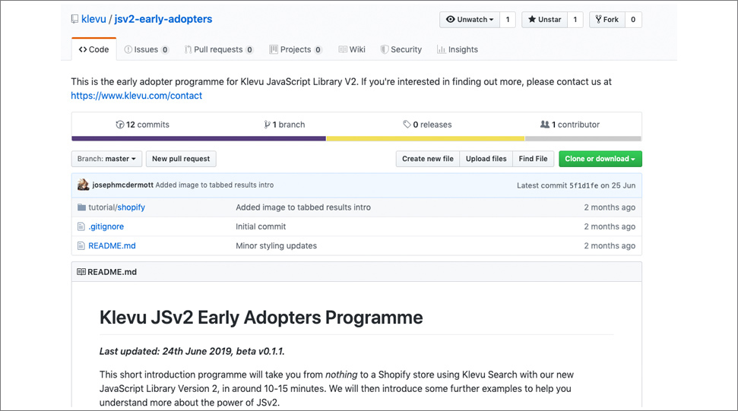
Task: Click the fork icon on the Fork button
Action: (x=598, y=19)
